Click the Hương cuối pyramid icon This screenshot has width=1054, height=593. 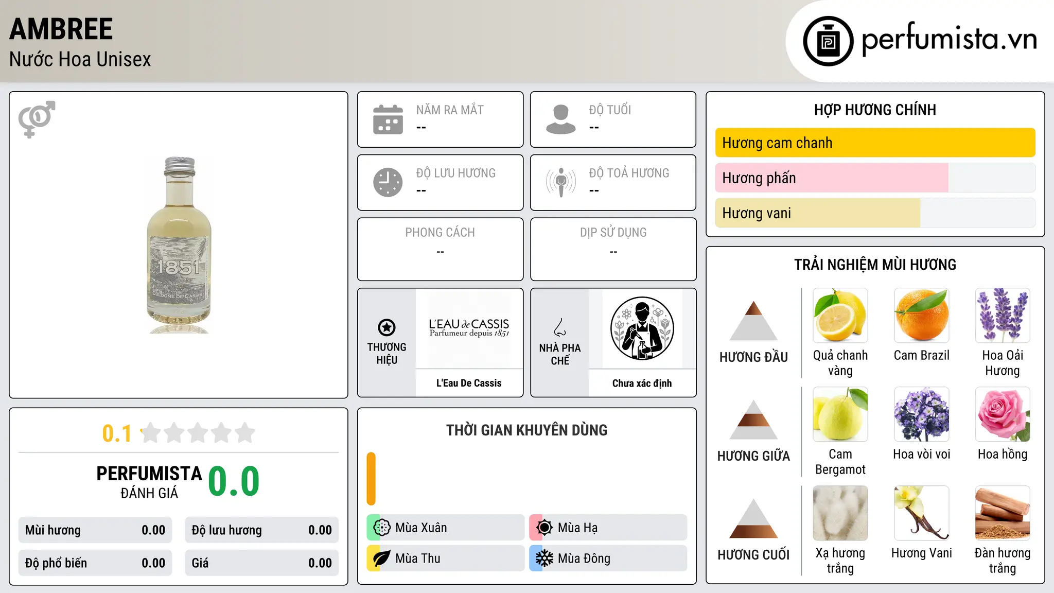[x=753, y=518]
